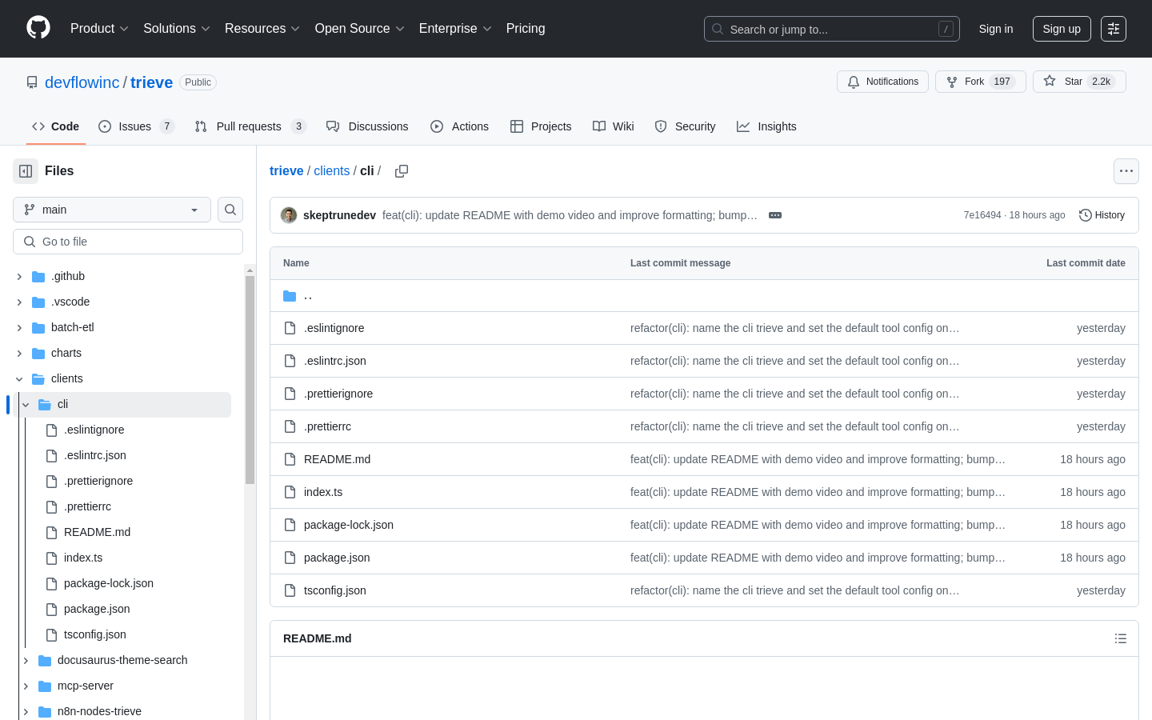Switch to the Issues tab
1152x720 pixels.
136,126
